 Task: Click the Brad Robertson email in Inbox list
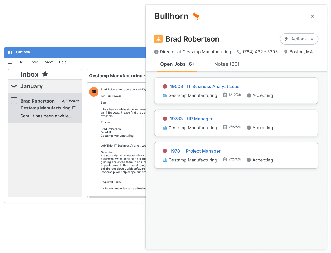pos(45,108)
